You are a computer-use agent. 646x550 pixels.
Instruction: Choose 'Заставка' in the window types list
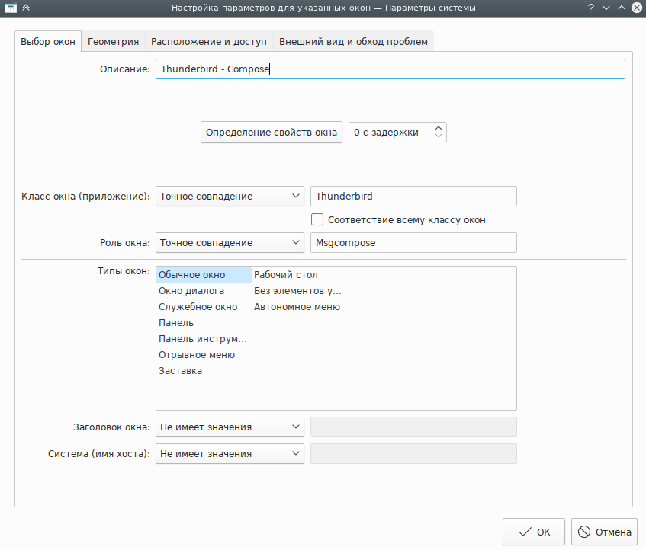(x=181, y=371)
